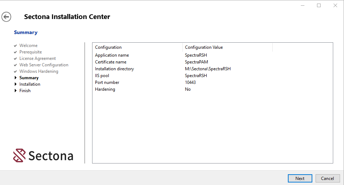Maximize the installer window
Image resolution: width=344 pixels, height=185 pixels.
pos(318,5)
